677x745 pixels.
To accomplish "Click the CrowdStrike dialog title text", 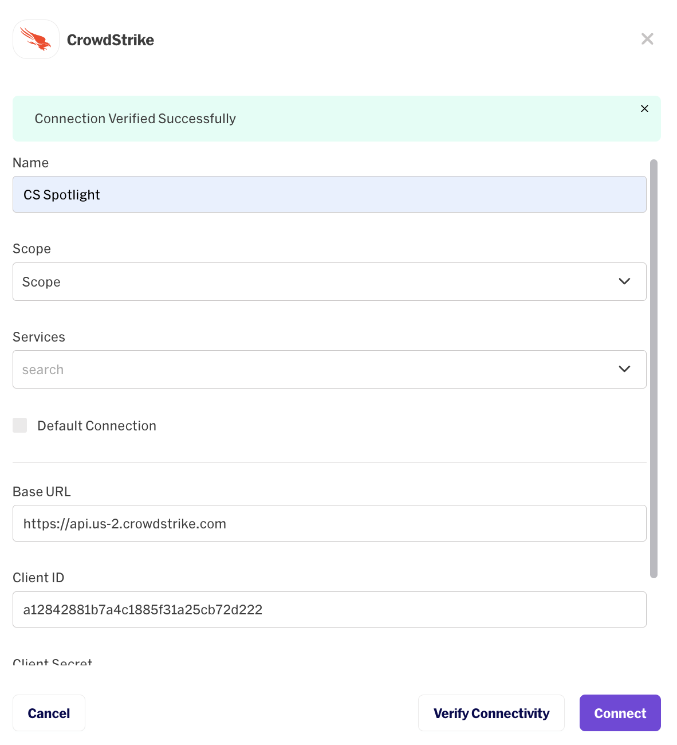I will 111,40.
